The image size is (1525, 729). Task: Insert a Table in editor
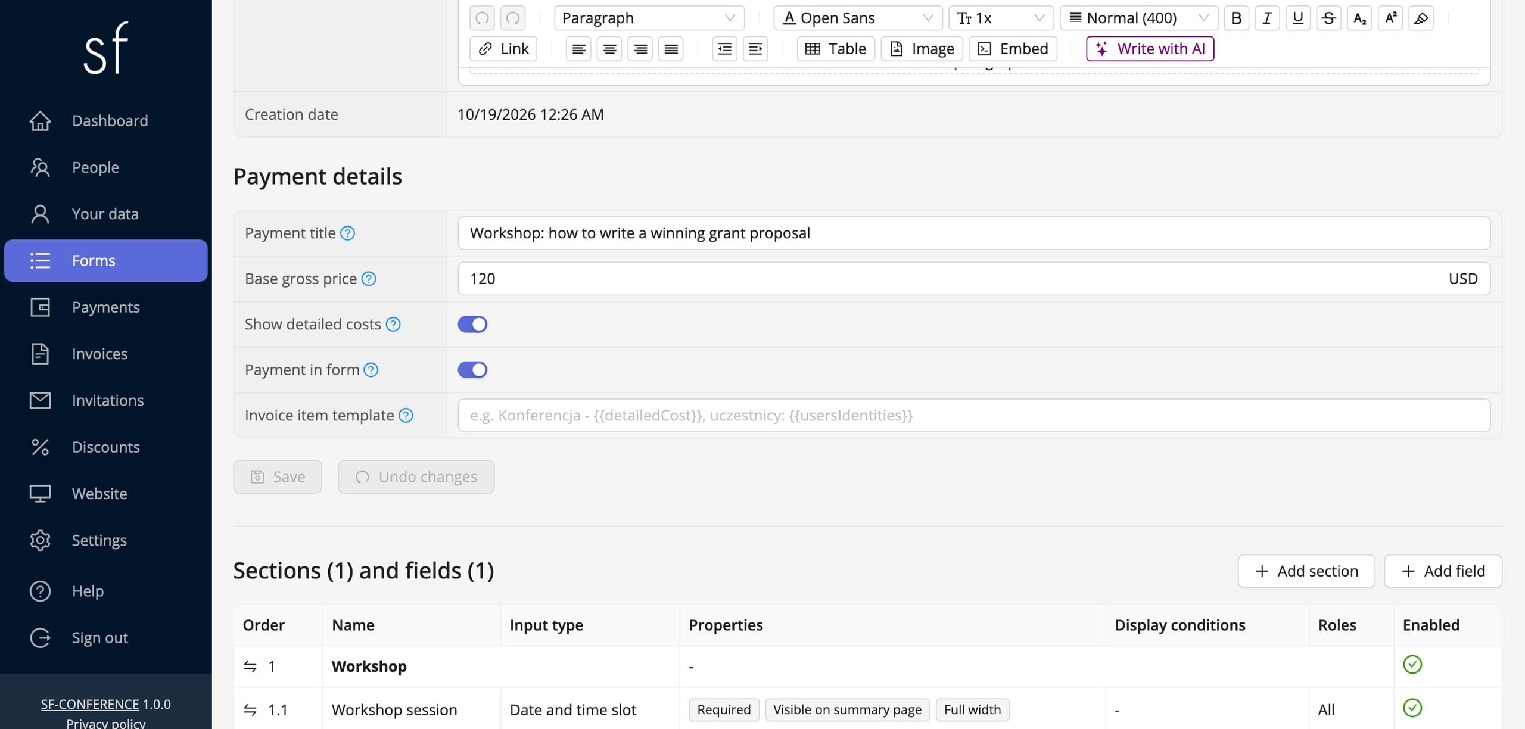pos(836,49)
